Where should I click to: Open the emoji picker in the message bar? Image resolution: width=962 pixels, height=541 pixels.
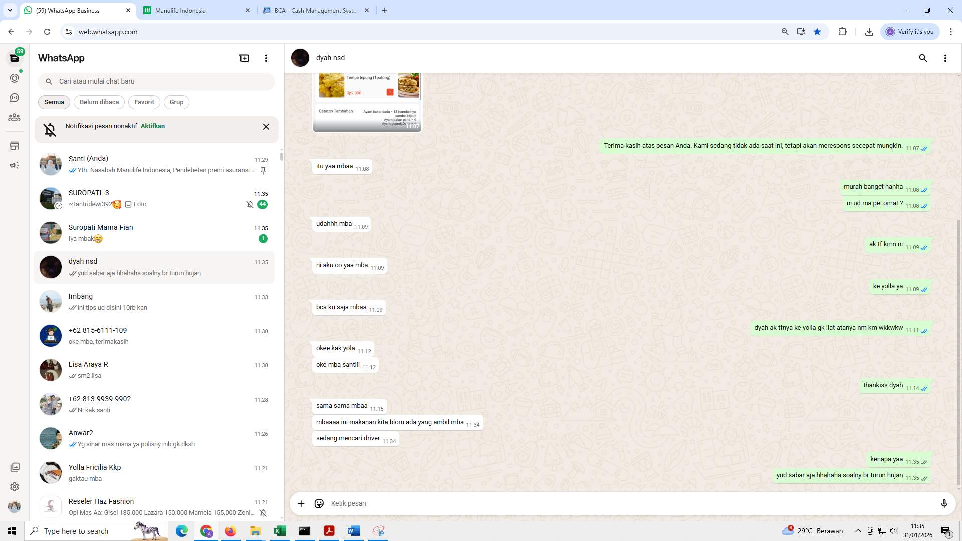tap(319, 503)
